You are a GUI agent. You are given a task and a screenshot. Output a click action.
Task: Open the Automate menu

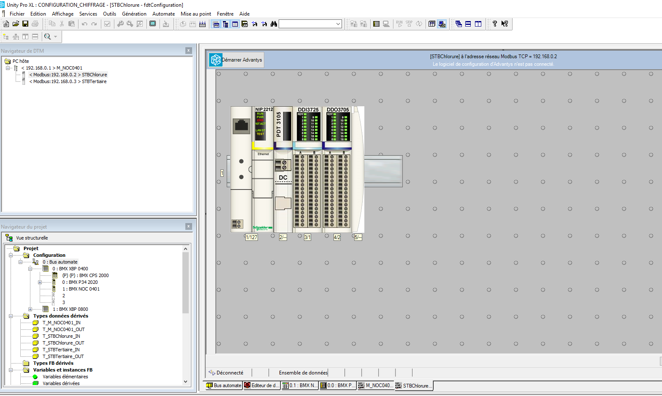pyautogui.click(x=163, y=14)
